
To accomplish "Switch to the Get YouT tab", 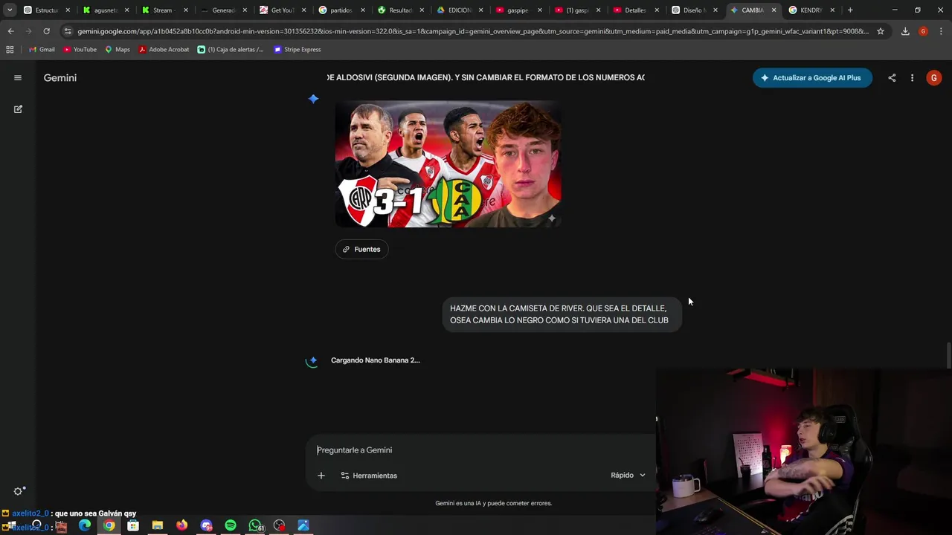I will 281,10.
